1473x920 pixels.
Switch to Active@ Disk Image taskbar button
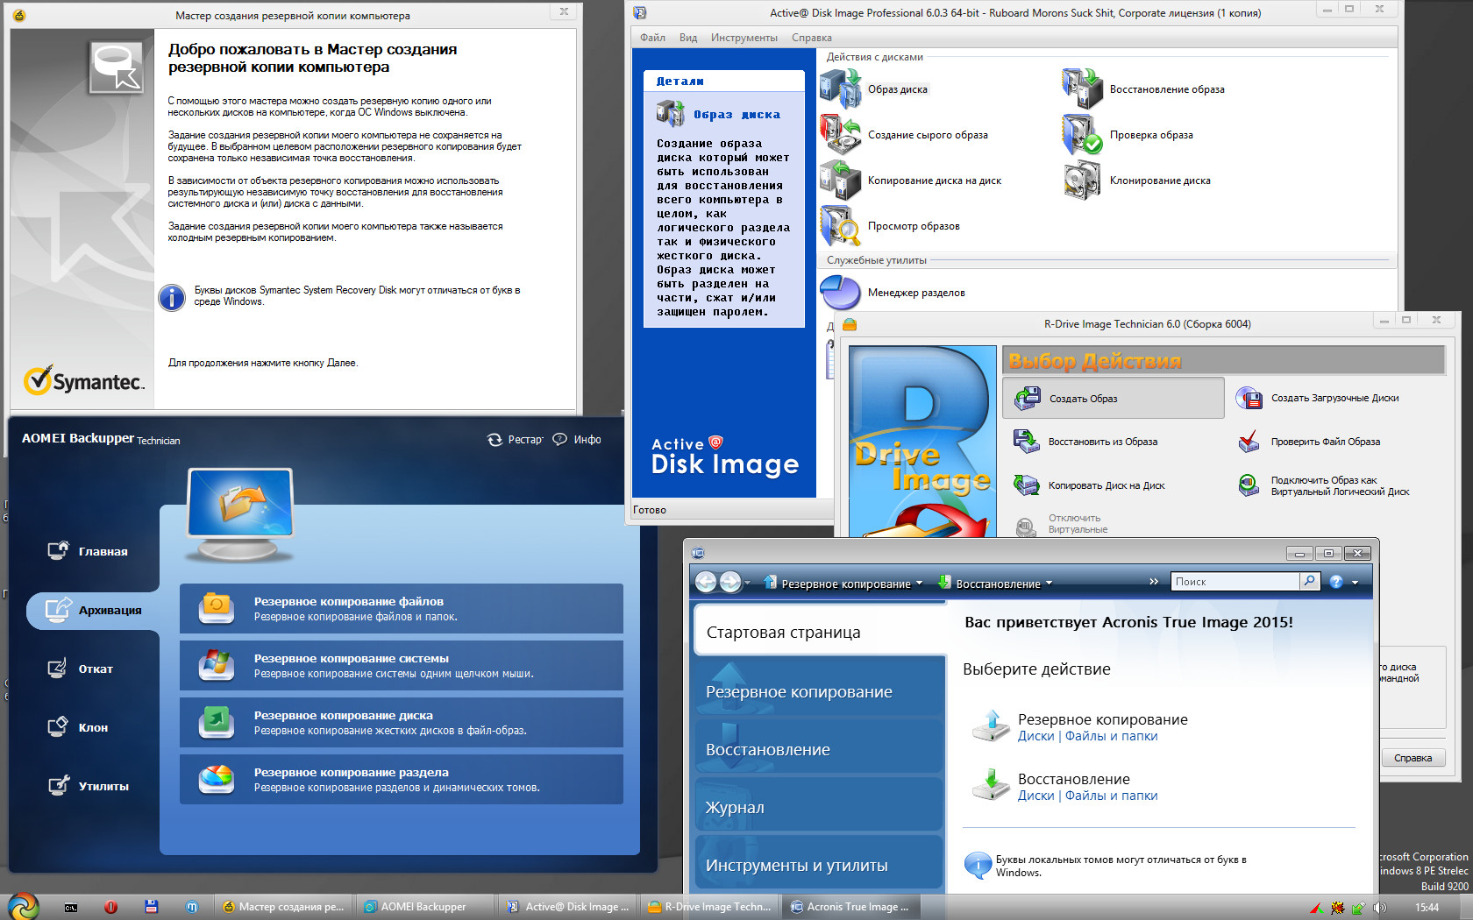coord(568,907)
